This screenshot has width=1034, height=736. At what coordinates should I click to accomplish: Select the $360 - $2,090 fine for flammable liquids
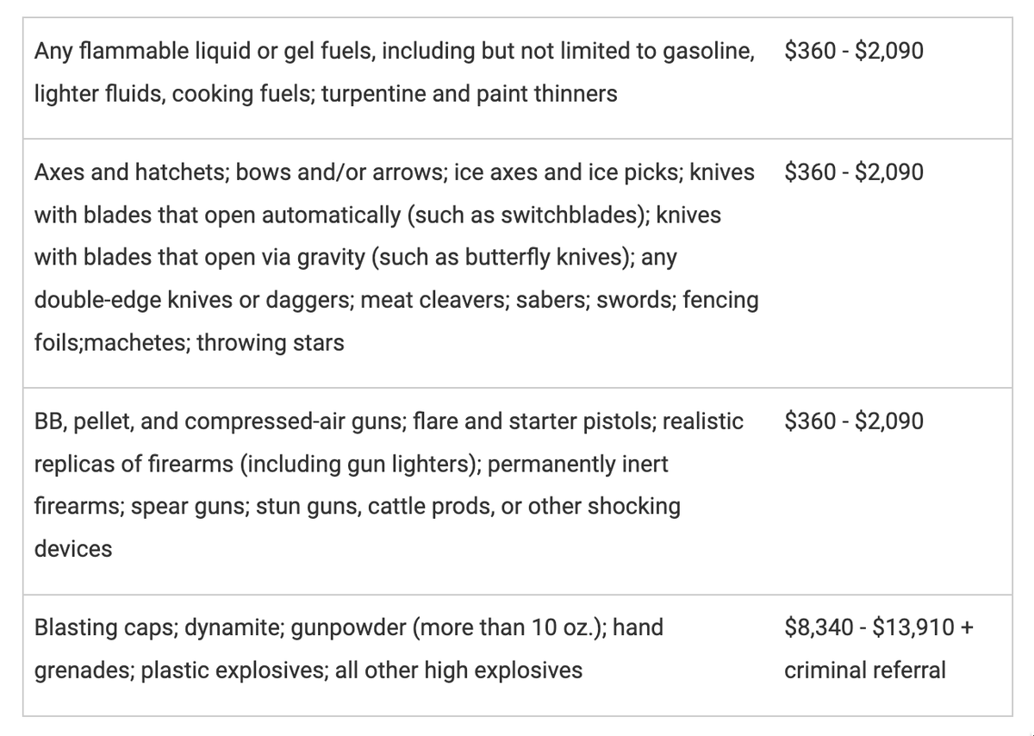(854, 51)
